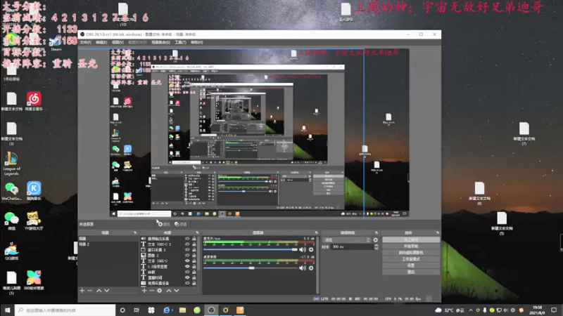
Task: Click the 退出 button in controls
Action: (411, 272)
